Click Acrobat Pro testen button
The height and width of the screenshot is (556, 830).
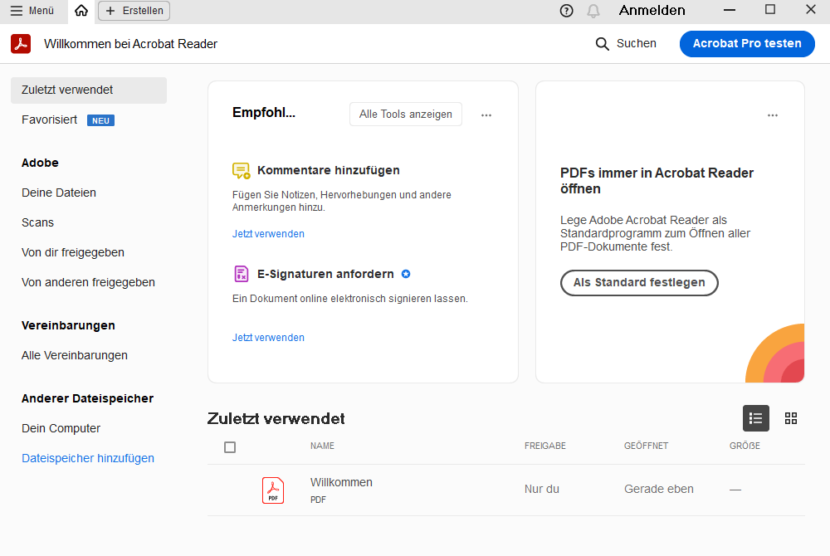click(x=747, y=44)
